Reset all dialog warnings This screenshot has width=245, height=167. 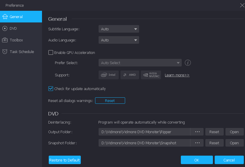[110, 101]
